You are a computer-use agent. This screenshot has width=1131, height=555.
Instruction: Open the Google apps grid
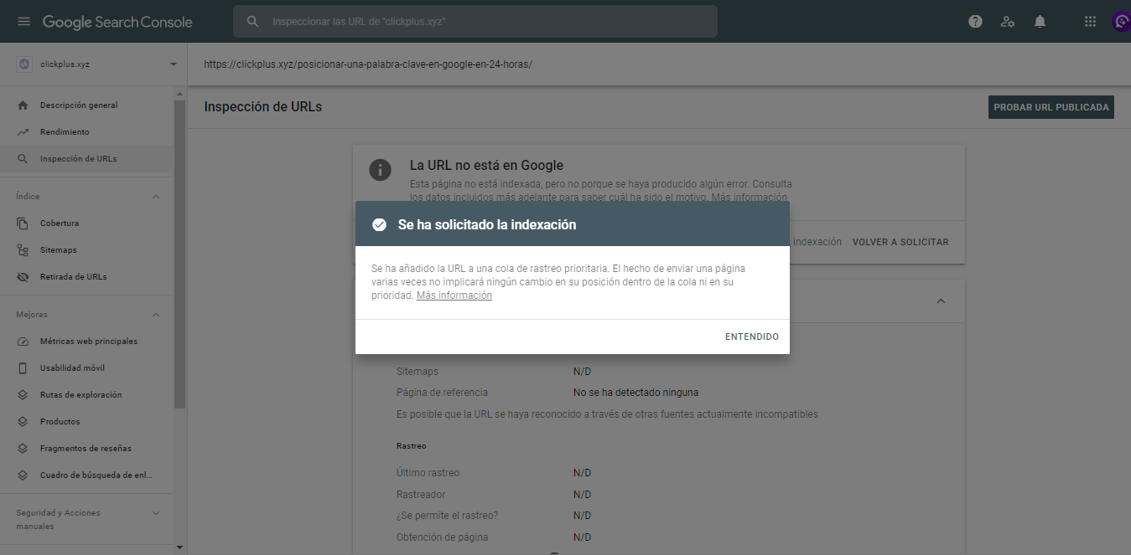(x=1090, y=21)
